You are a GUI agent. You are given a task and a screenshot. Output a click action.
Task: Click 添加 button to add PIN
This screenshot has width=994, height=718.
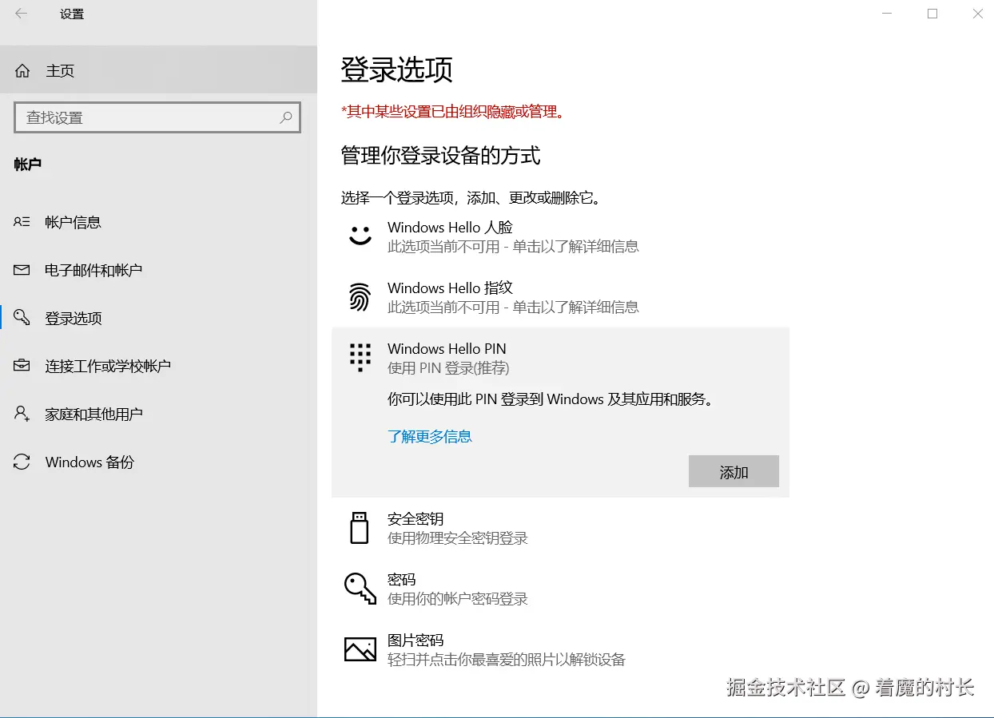[734, 472]
